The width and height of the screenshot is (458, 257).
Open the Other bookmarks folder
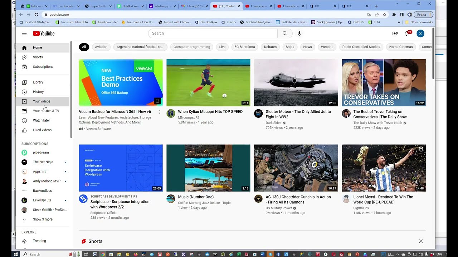click(x=419, y=22)
